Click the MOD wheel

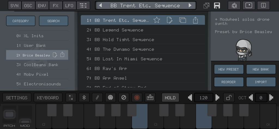(x=25, y=114)
